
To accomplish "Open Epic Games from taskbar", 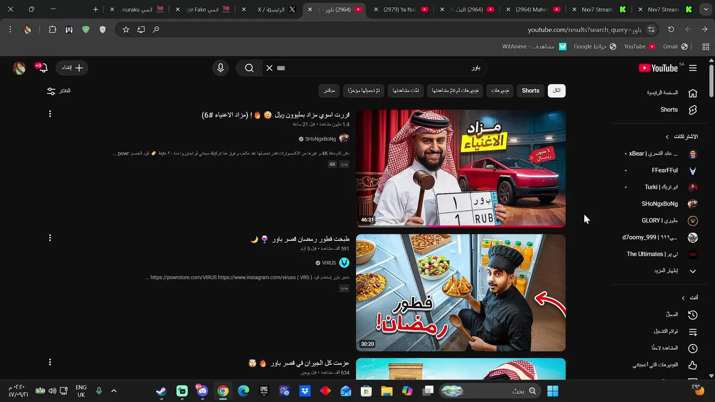I will 264,391.
